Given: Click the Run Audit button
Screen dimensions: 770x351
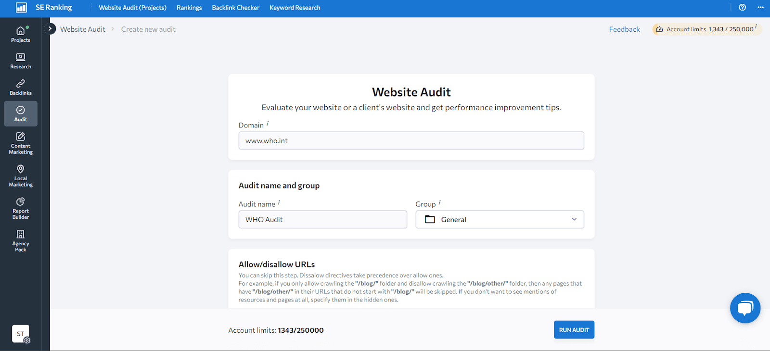Looking at the screenshot, I should 574,330.
